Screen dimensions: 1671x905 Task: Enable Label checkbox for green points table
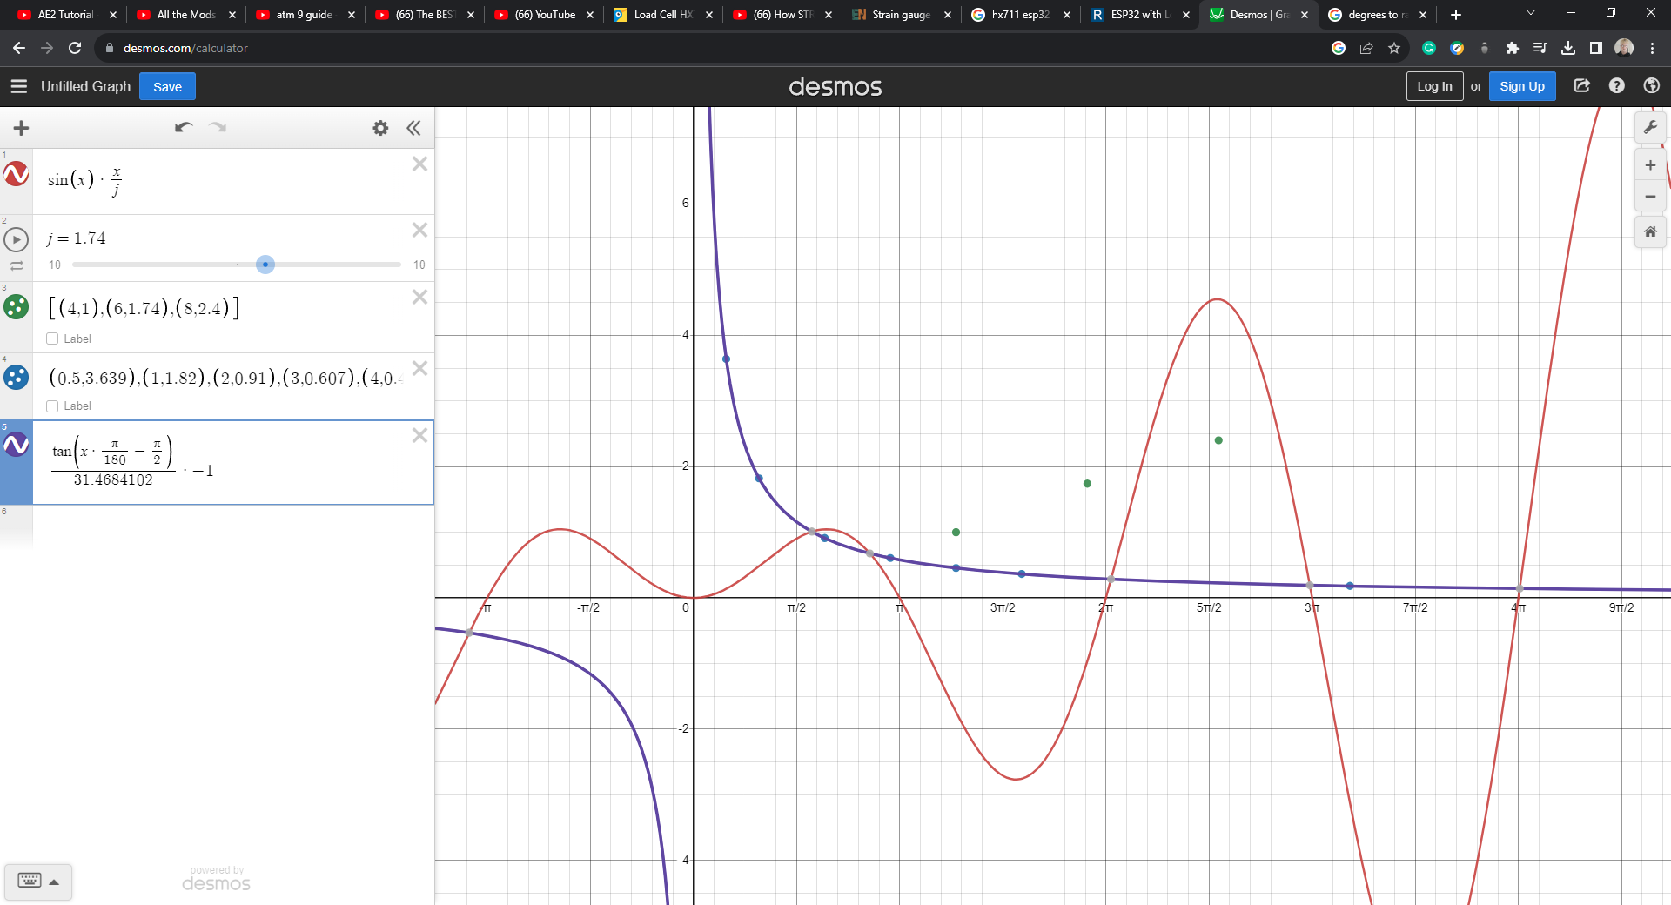(53, 339)
